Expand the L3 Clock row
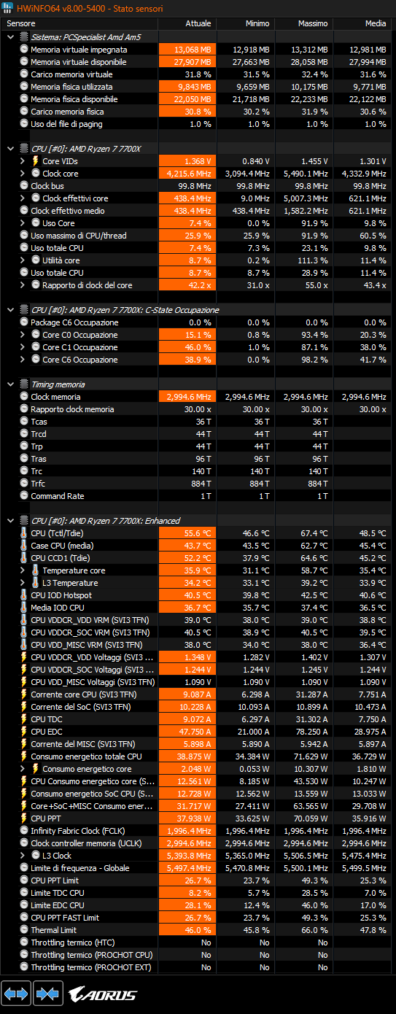The width and height of the screenshot is (396, 1014). pyautogui.click(x=24, y=856)
